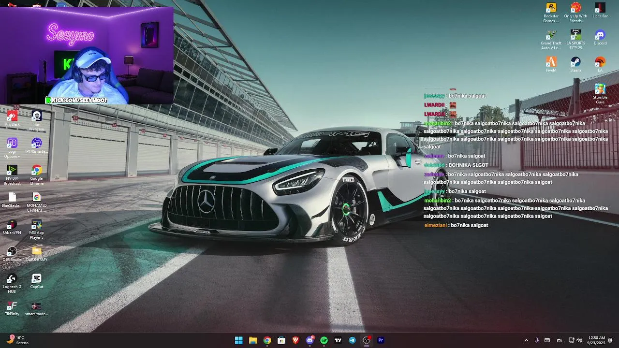Select the Google Chrome desktop icon
The width and height of the screenshot is (619, 348).
pos(37,175)
